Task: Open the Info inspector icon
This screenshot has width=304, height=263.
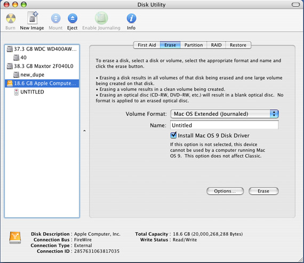Action: coord(131,19)
